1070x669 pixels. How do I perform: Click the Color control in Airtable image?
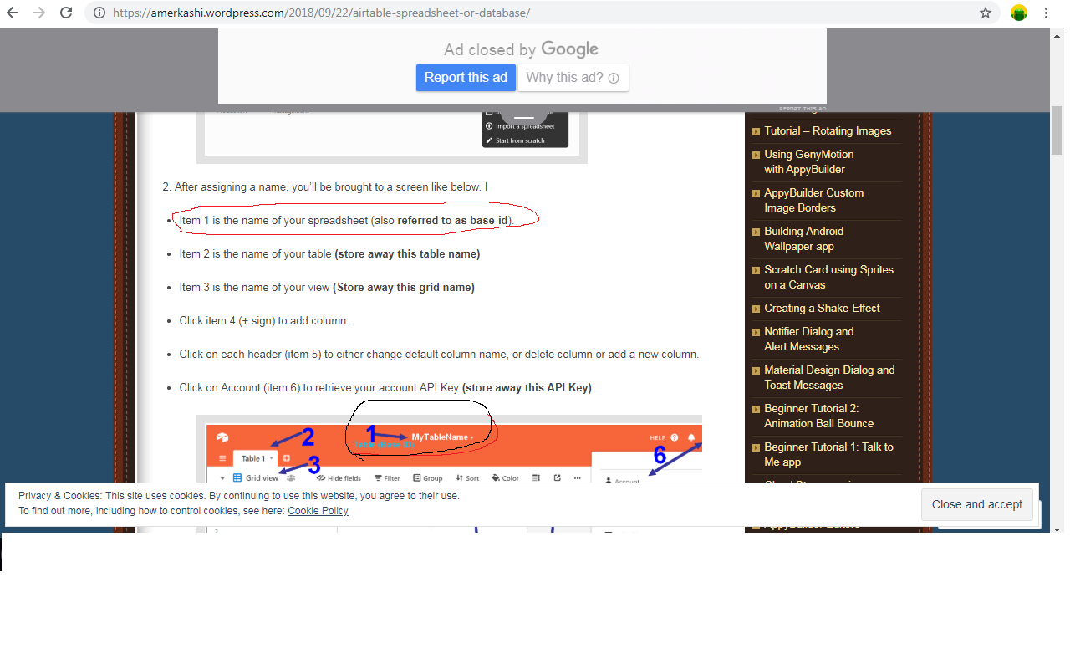point(506,478)
